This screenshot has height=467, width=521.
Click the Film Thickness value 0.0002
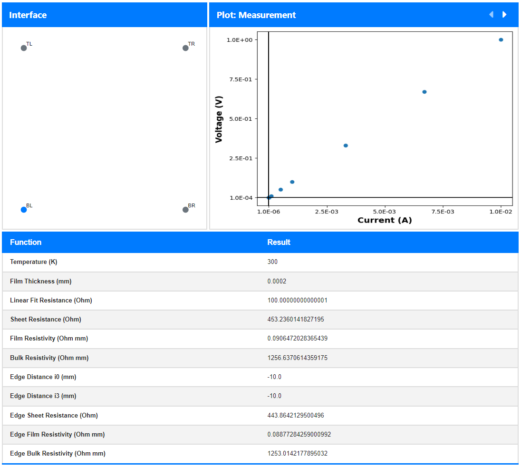[277, 281]
